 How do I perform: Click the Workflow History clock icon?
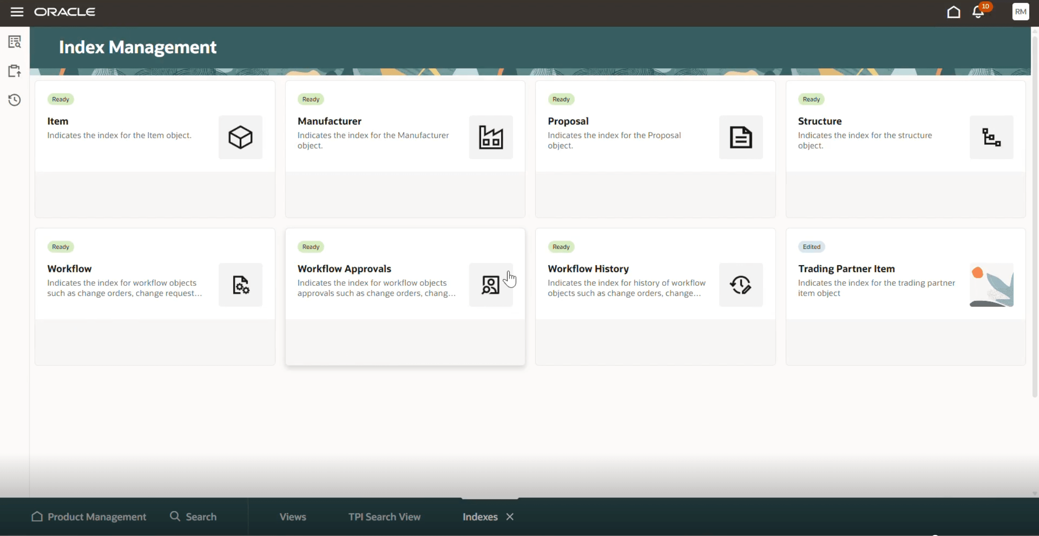(x=741, y=285)
